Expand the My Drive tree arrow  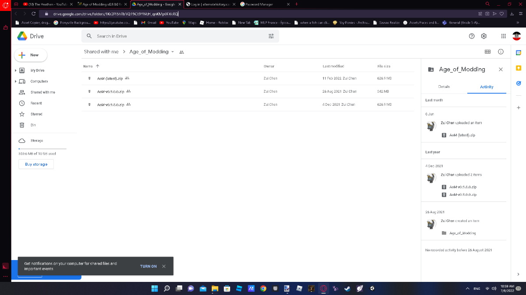click(x=16, y=70)
